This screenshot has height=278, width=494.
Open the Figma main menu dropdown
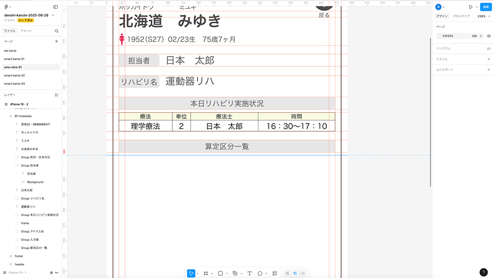point(7,7)
